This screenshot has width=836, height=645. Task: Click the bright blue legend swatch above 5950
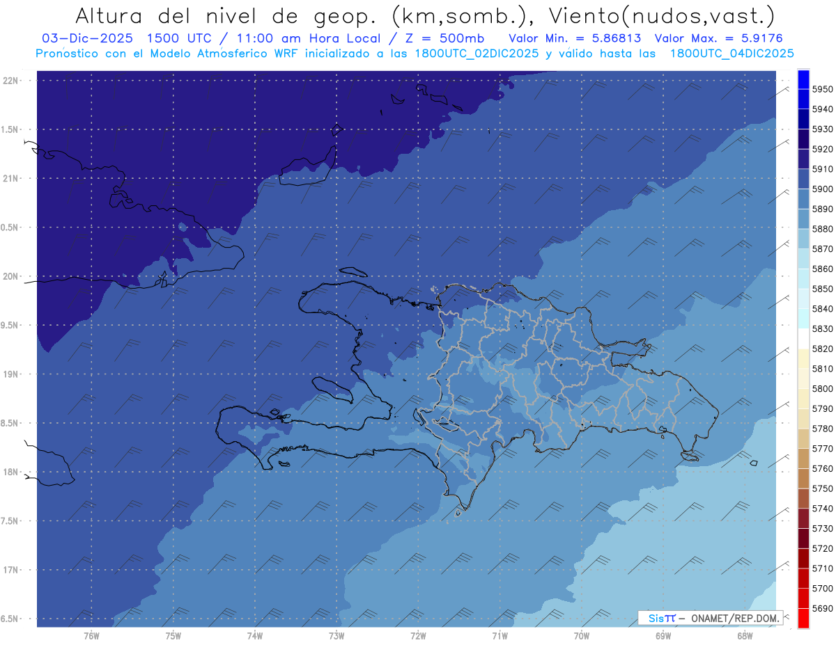(x=803, y=79)
